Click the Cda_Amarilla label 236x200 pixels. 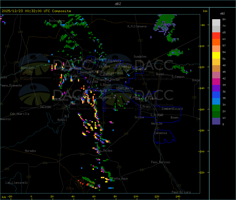coord(20,114)
